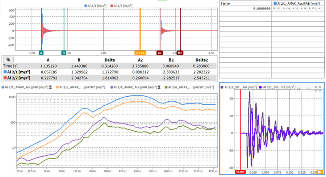
Task: Select value 0.260694 in cursor table
Action: (x=140, y=78)
